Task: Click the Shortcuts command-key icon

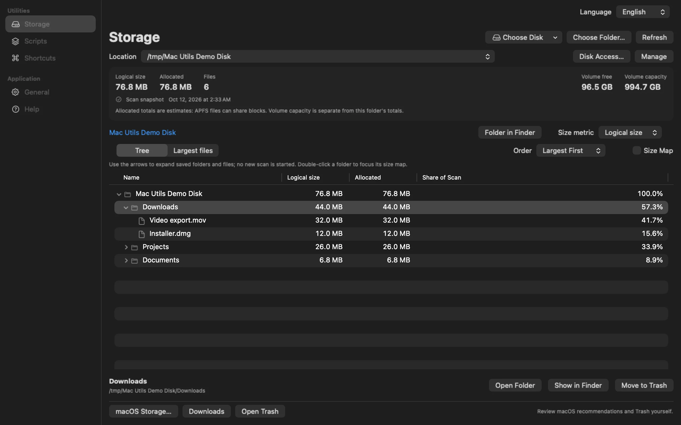Action: (x=15, y=58)
